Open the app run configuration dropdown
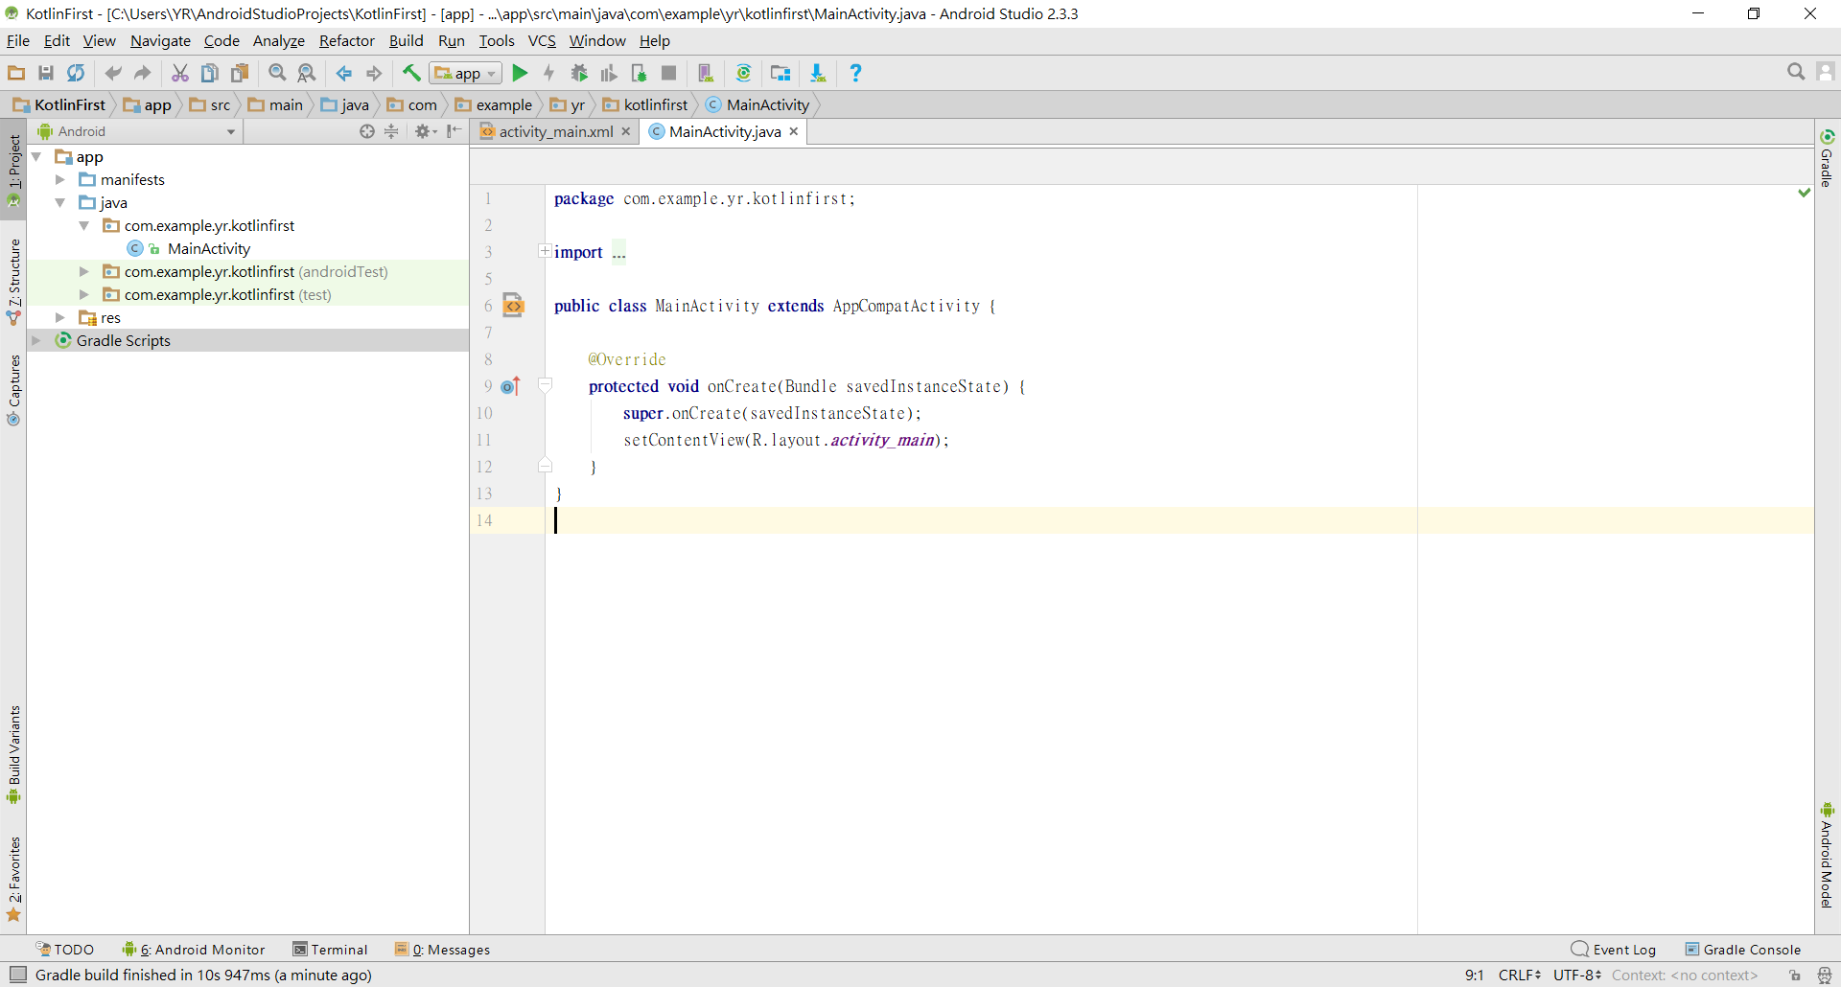The height and width of the screenshot is (987, 1841). 466,73
